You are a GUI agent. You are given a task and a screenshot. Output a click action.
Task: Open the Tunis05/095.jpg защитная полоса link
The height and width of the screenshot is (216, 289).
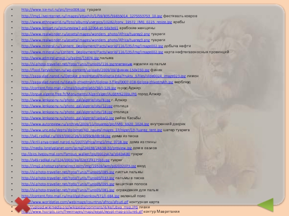tap(68, 184)
